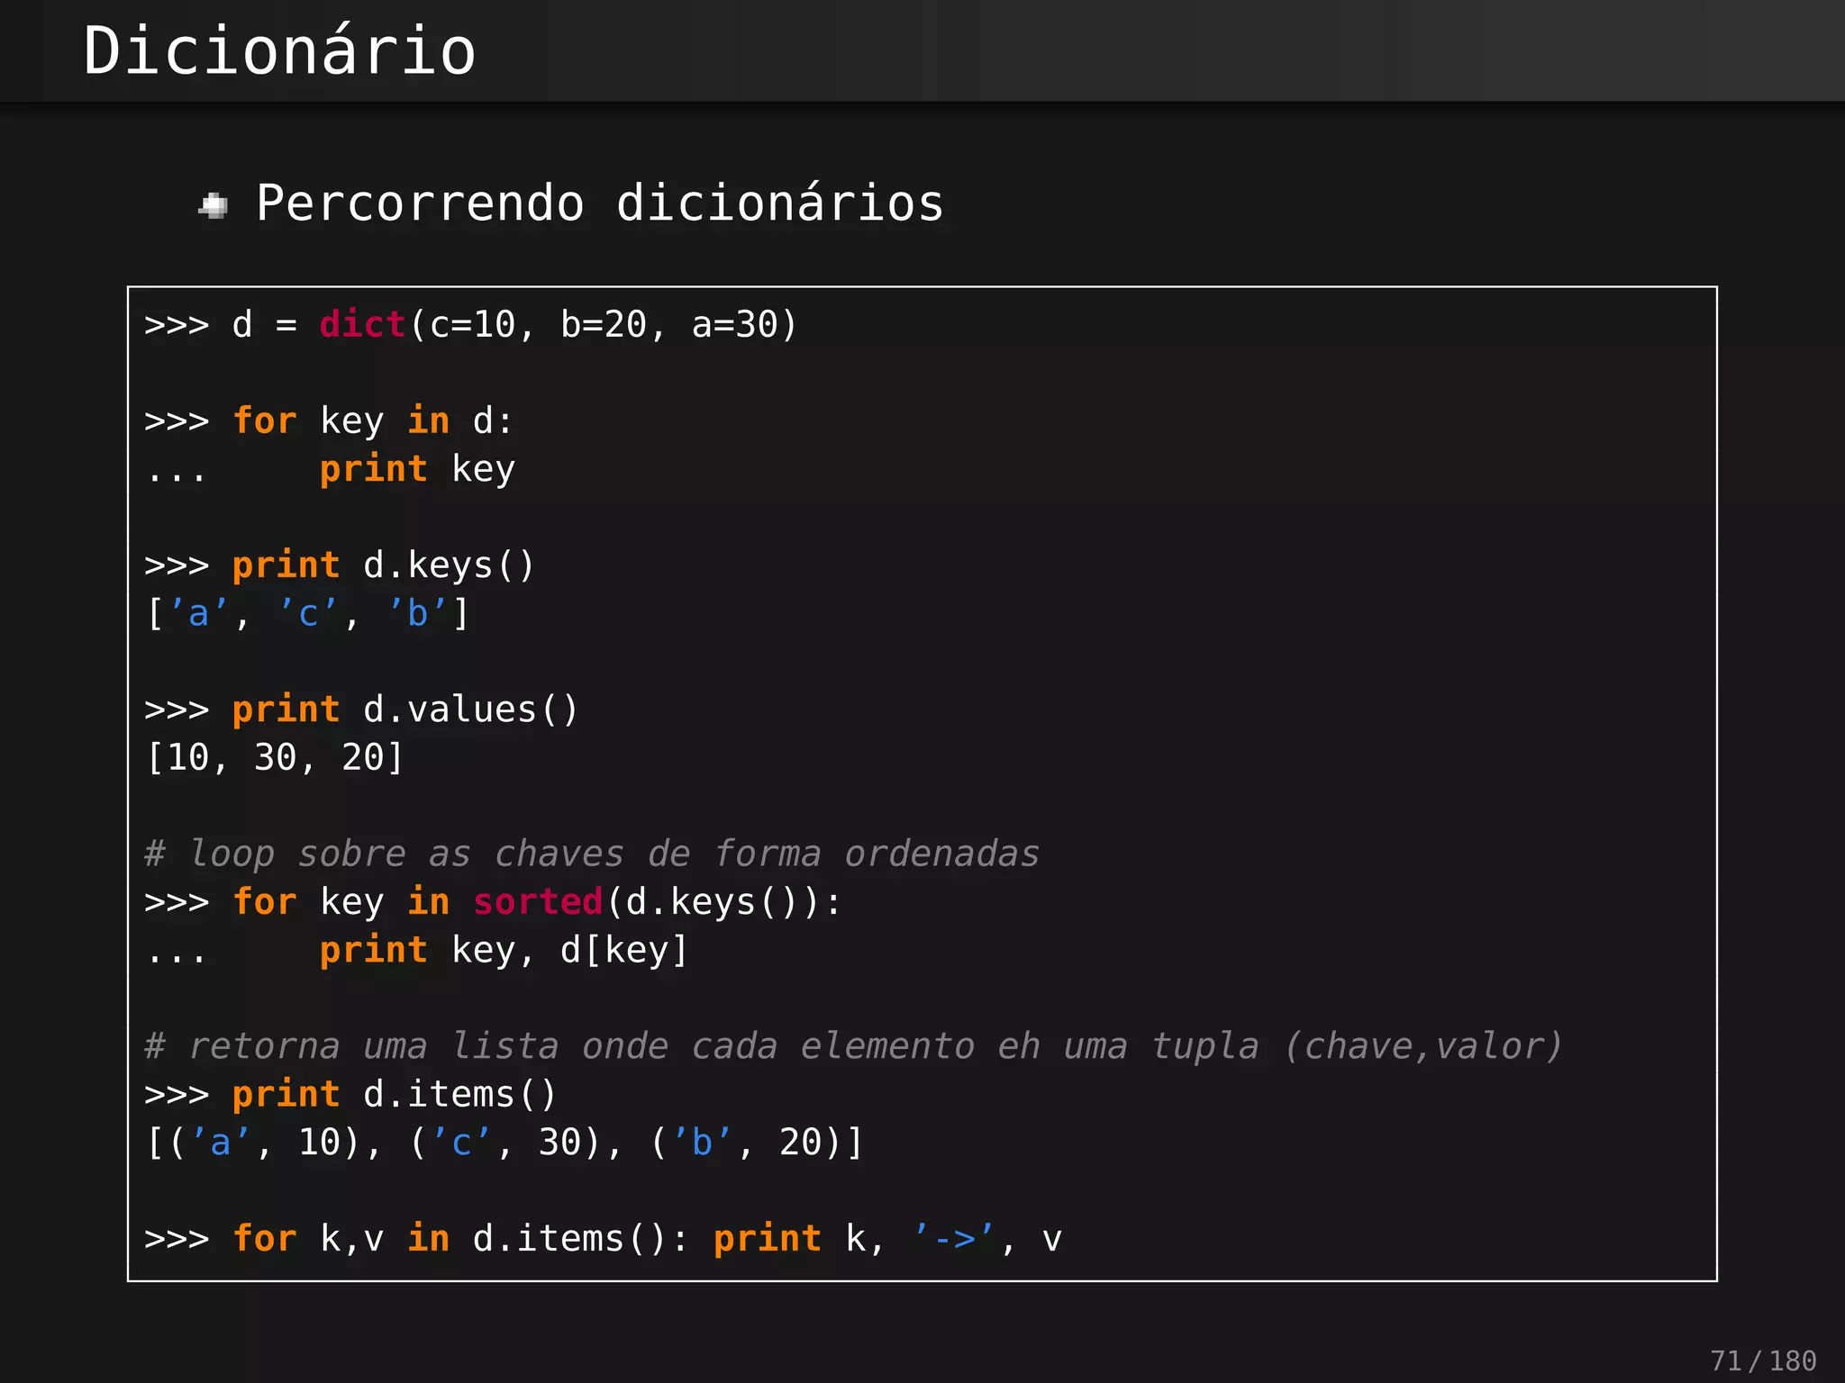
Task: Click the indented line 'print key'
Action: click(x=417, y=470)
